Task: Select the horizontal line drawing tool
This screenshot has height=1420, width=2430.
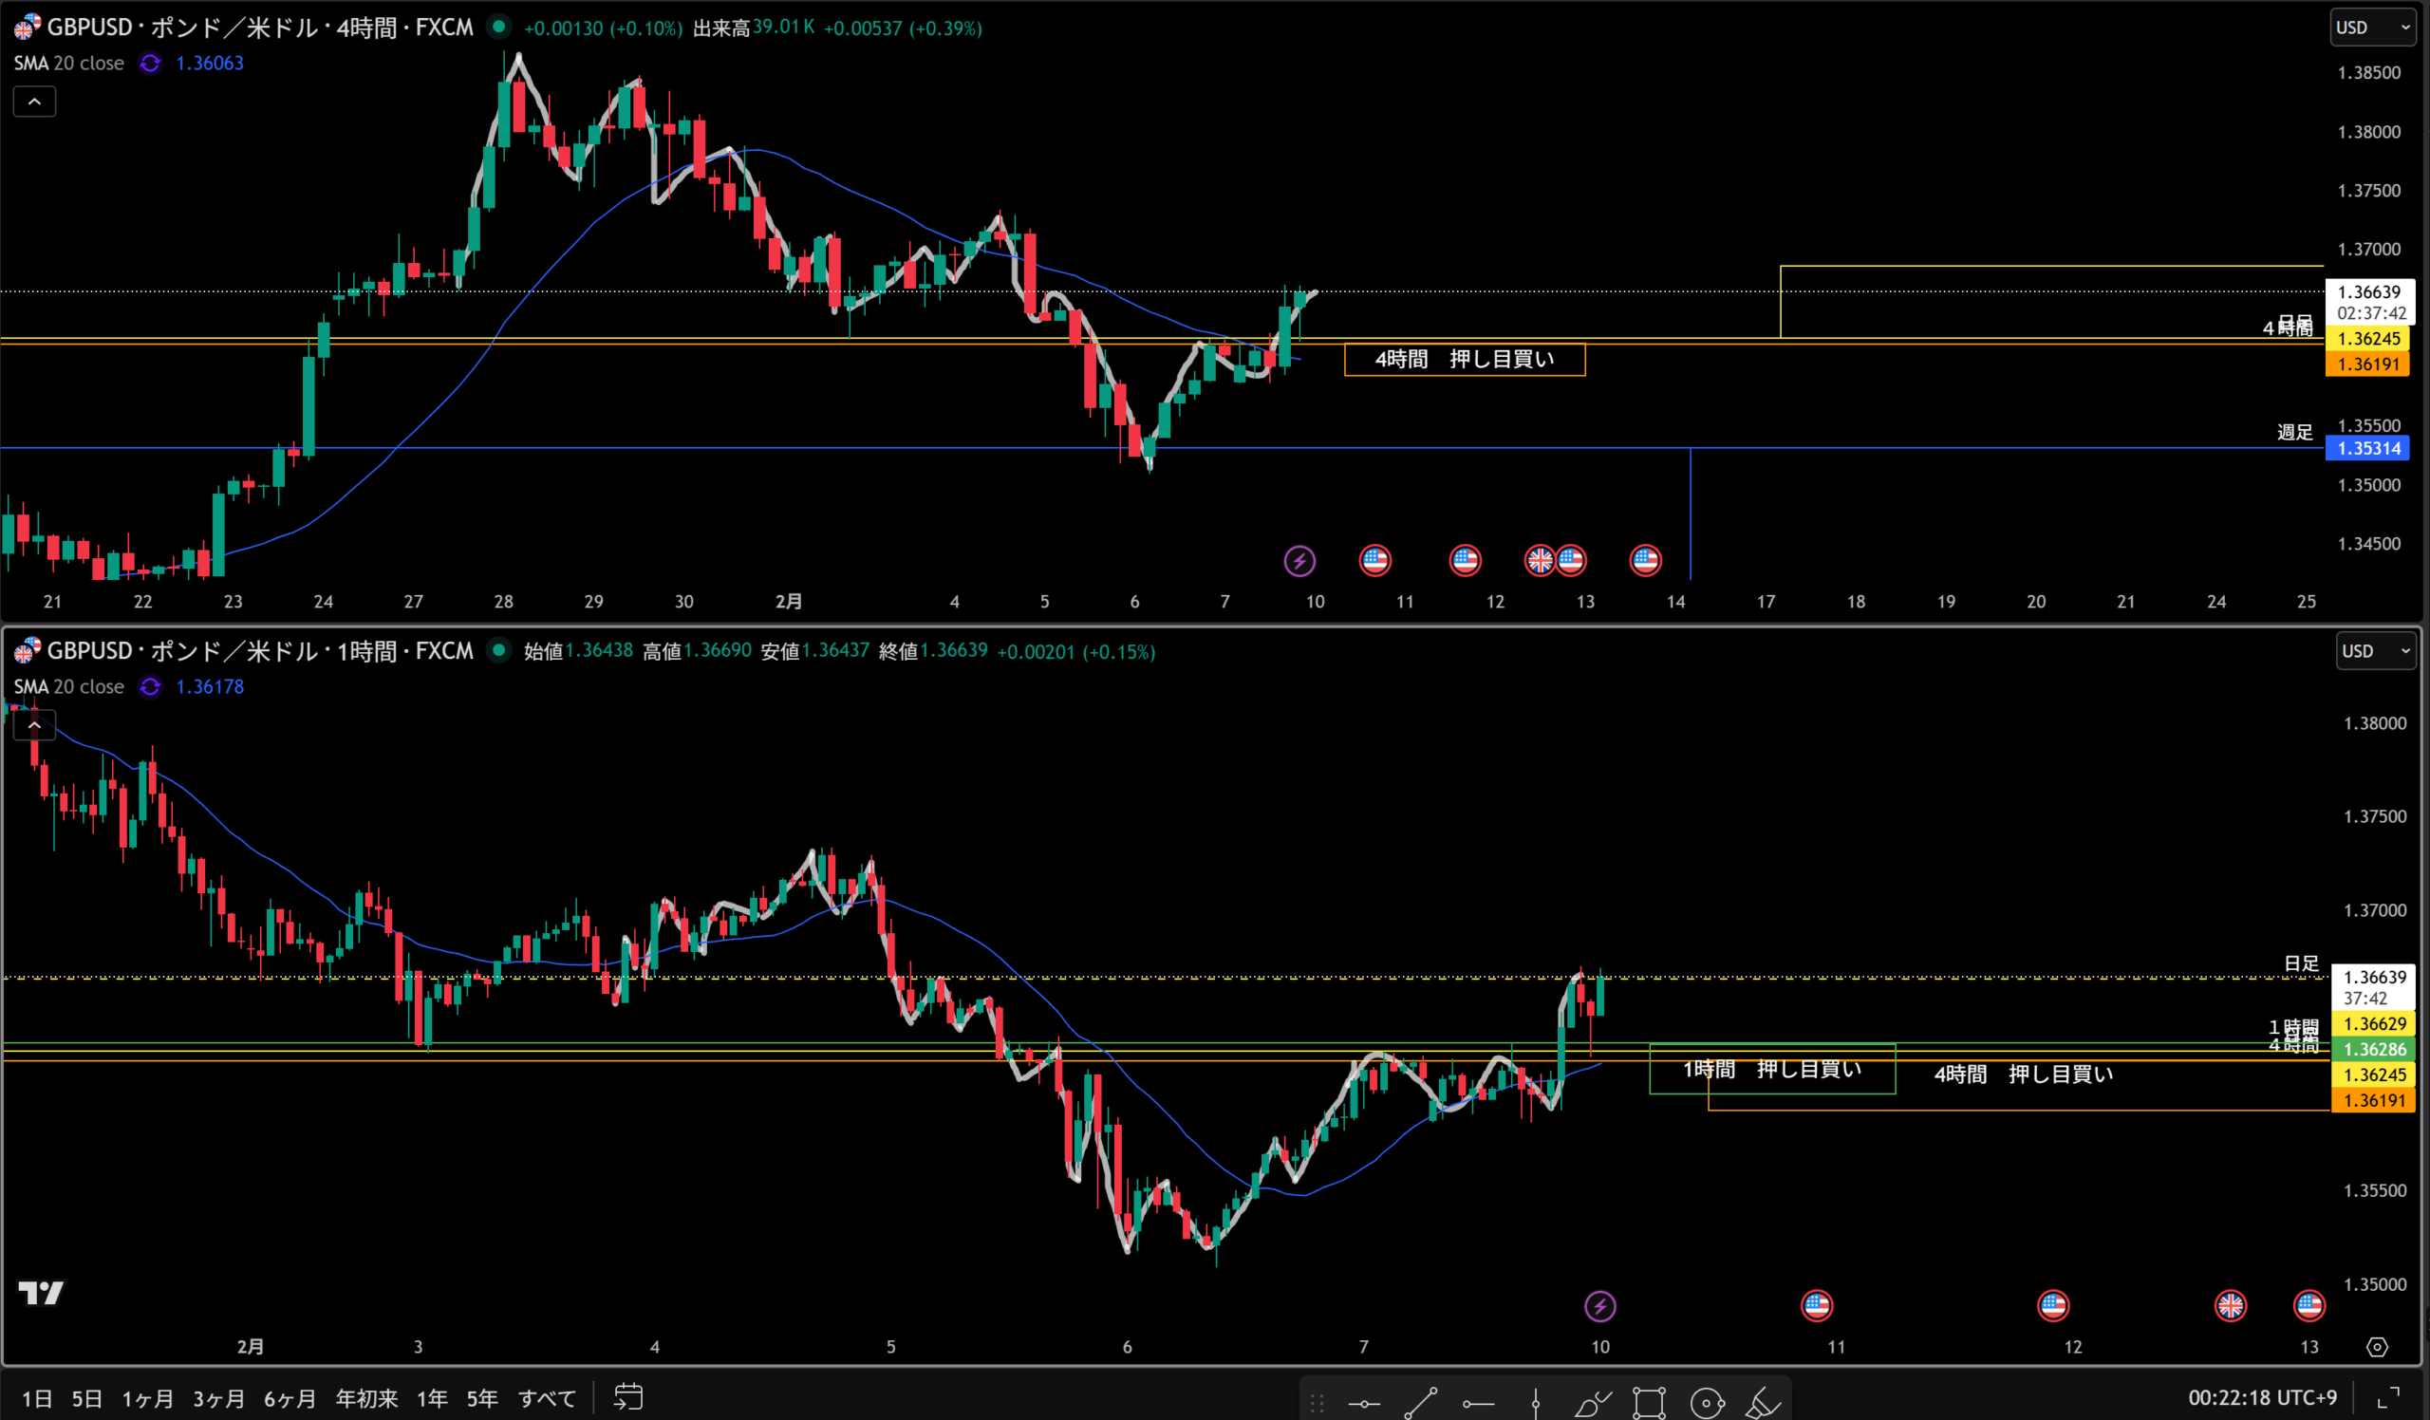Action: 1363,1403
